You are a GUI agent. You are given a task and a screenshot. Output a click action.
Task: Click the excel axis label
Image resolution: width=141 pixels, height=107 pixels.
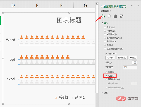pyautogui.click(x=11, y=79)
